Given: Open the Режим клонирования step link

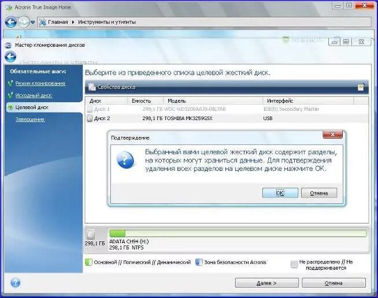Looking at the screenshot, I should coord(40,83).
